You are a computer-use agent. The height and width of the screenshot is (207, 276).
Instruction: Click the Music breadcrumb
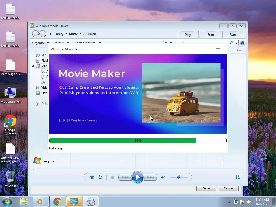(73, 34)
